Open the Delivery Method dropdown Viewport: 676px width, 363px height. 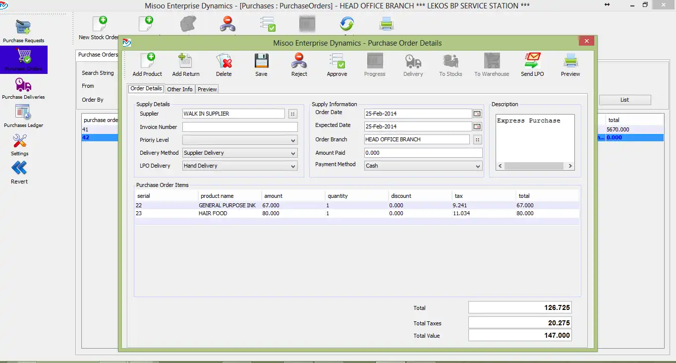pyautogui.click(x=293, y=153)
